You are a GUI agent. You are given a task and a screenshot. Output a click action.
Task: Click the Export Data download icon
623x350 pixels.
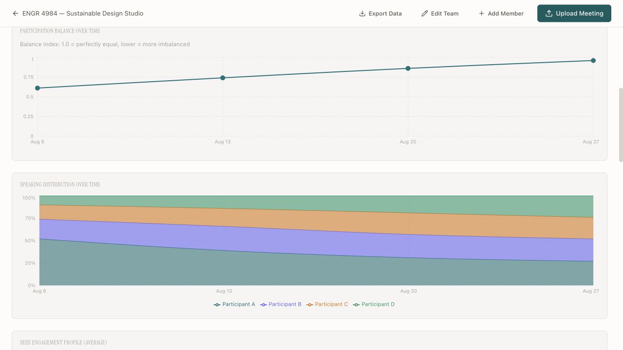(362, 14)
